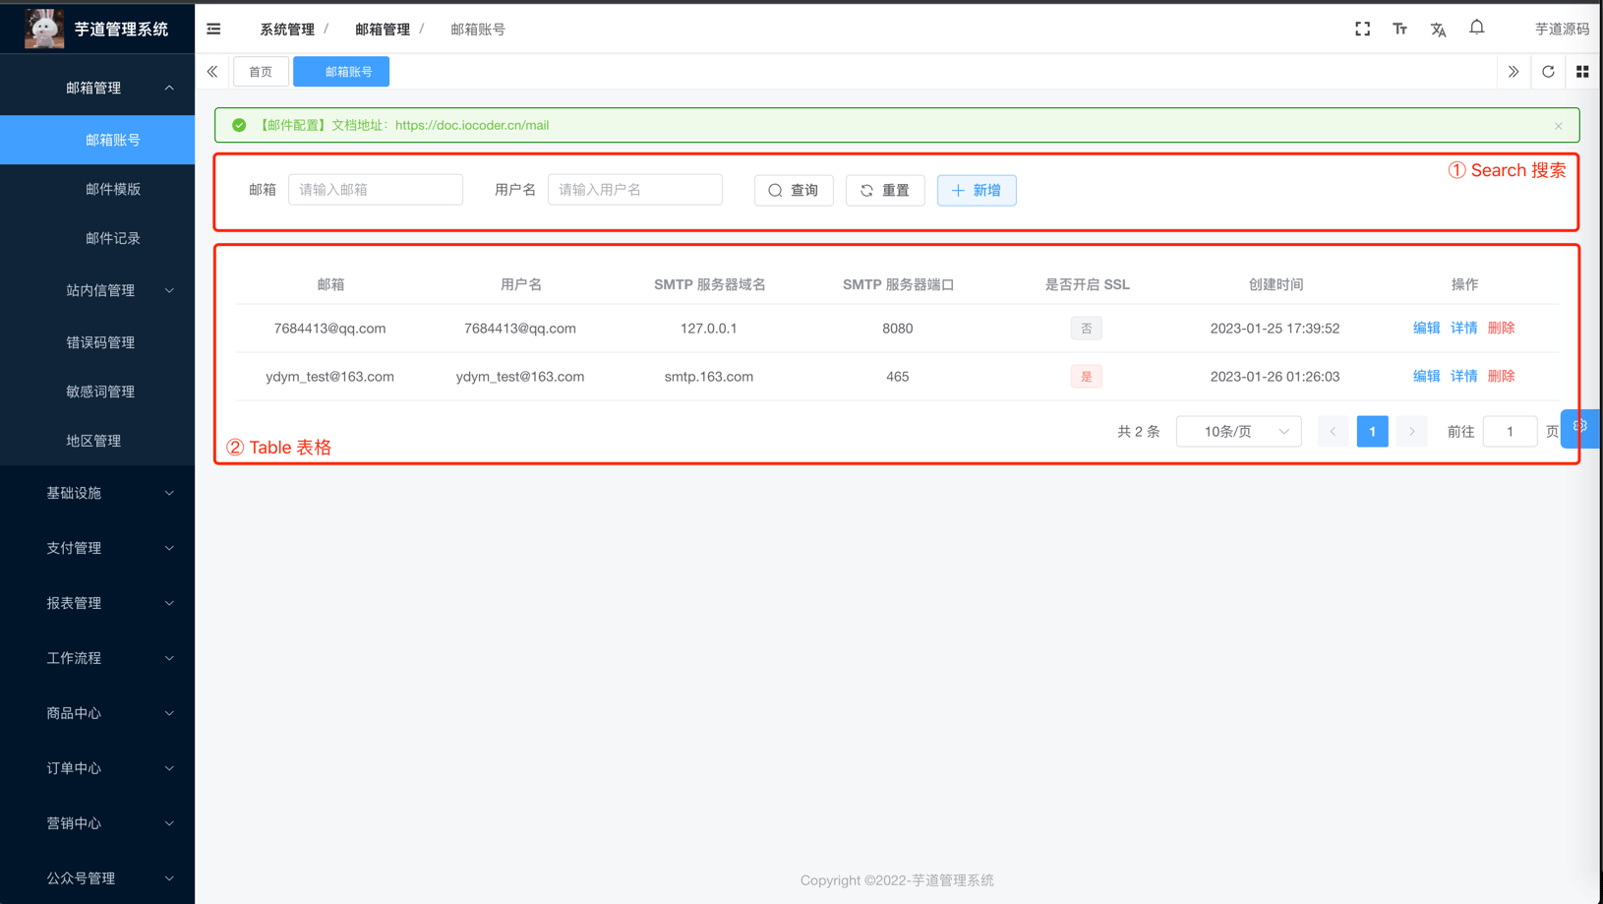1603x904 pixels.
Task: Open notifications via the bell icon
Action: [x=1476, y=28]
